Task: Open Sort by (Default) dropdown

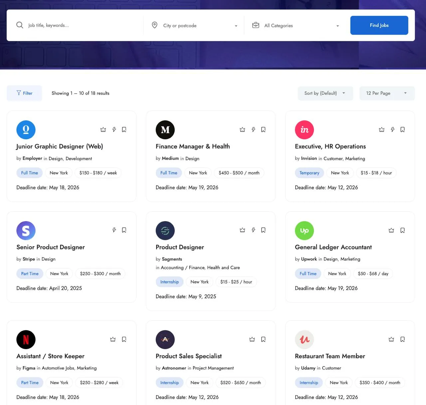Action: [325, 93]
